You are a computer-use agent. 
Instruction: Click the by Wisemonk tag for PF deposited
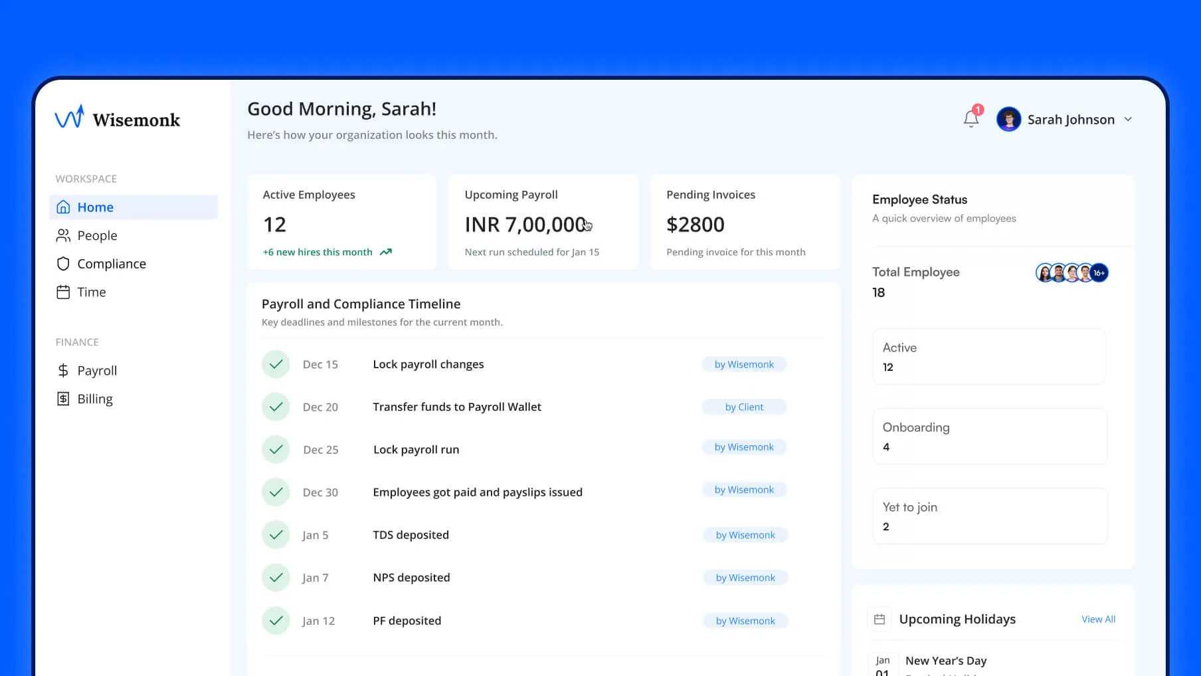745,621
